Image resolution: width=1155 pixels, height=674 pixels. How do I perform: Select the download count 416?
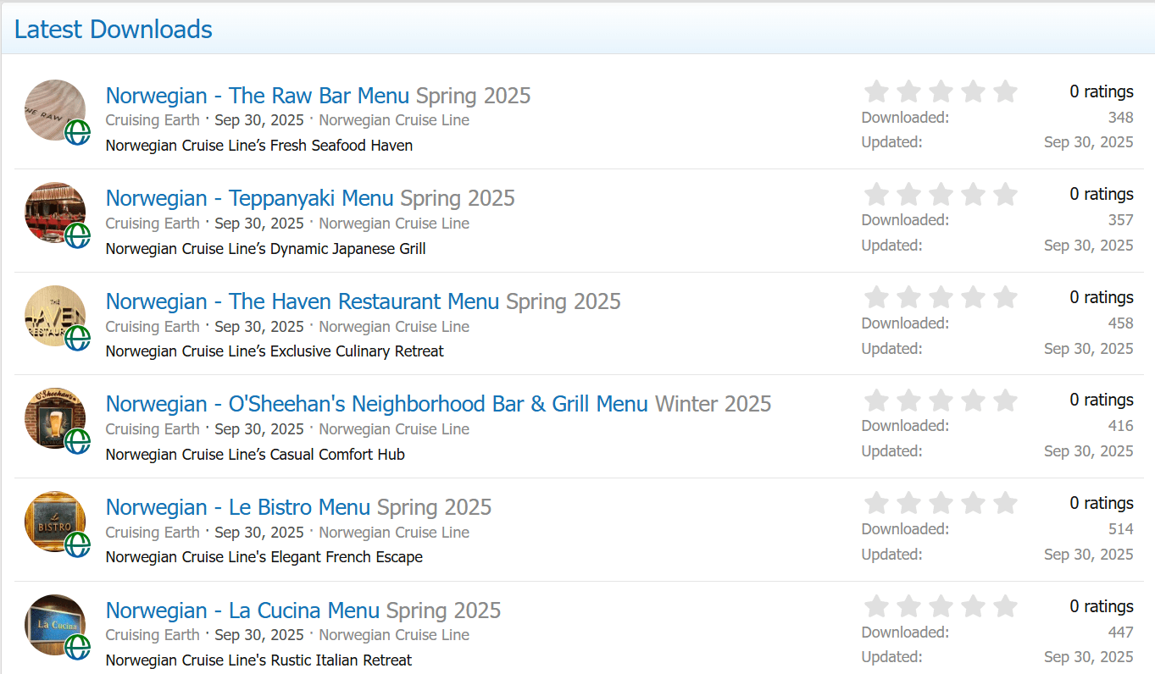pyautogui.click(x=1120, y=426)
